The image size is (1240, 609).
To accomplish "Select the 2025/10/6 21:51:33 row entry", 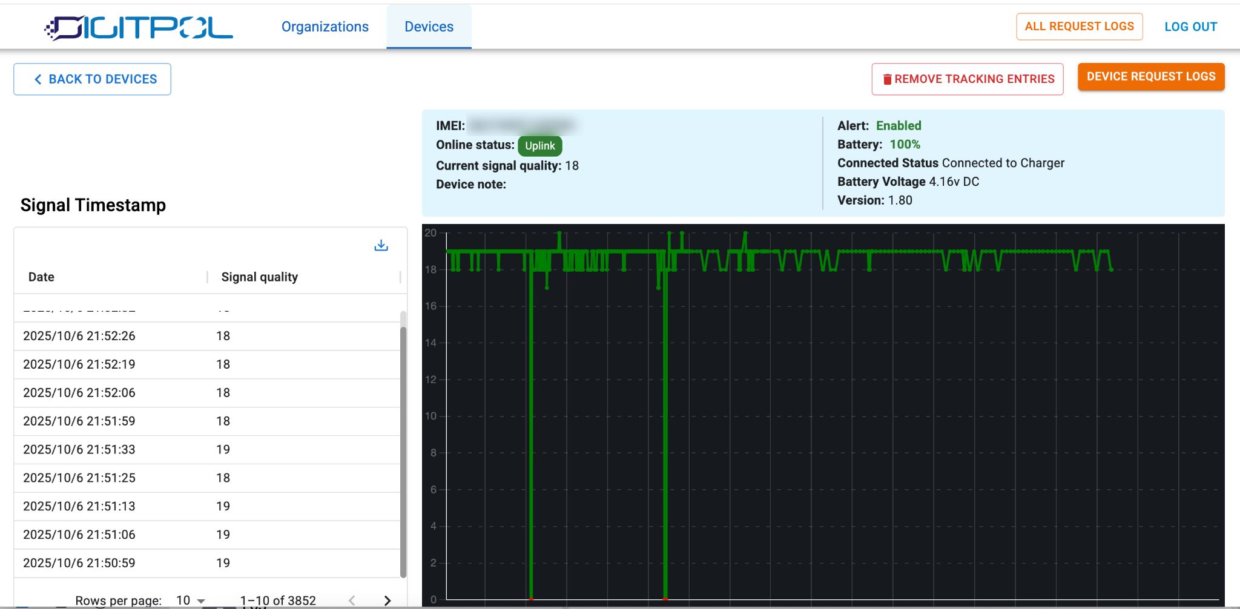I will point(206,449).
